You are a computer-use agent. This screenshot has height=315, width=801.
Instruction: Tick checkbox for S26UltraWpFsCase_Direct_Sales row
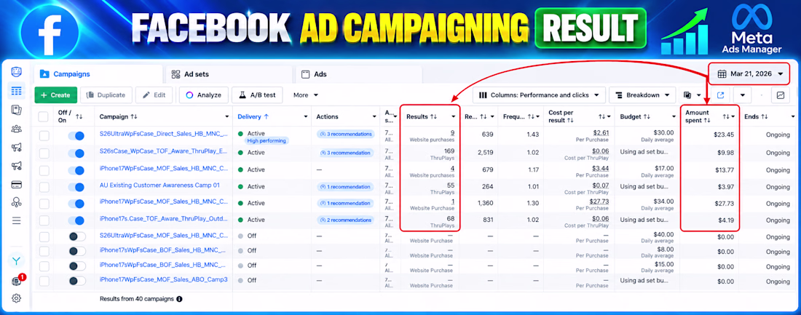(x=44, y=136)
